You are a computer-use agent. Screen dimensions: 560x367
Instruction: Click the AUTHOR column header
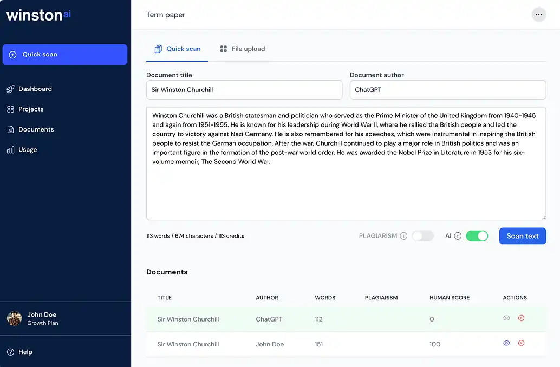tap(267, 298)
